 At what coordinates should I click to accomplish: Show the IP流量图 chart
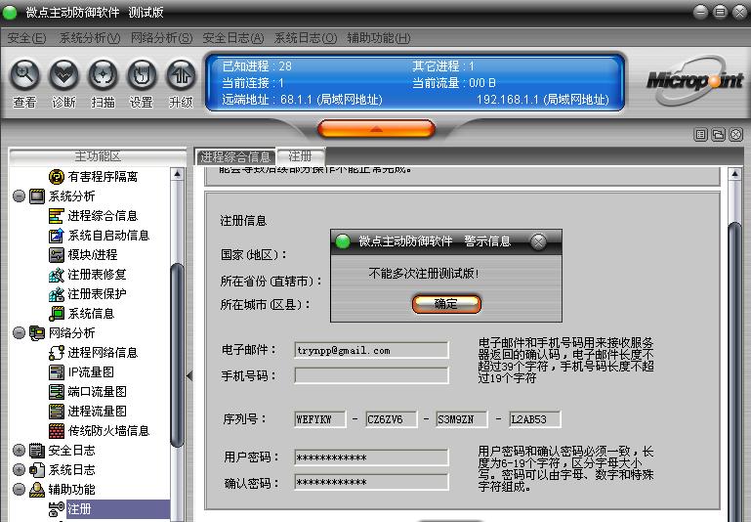(91, 372)
